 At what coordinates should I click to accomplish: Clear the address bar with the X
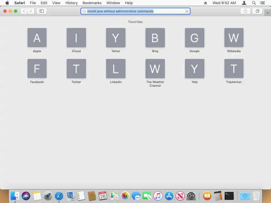(187, 11)
